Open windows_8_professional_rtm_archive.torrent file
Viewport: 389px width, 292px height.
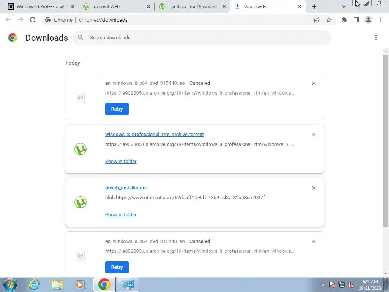(x=155, y=134)
